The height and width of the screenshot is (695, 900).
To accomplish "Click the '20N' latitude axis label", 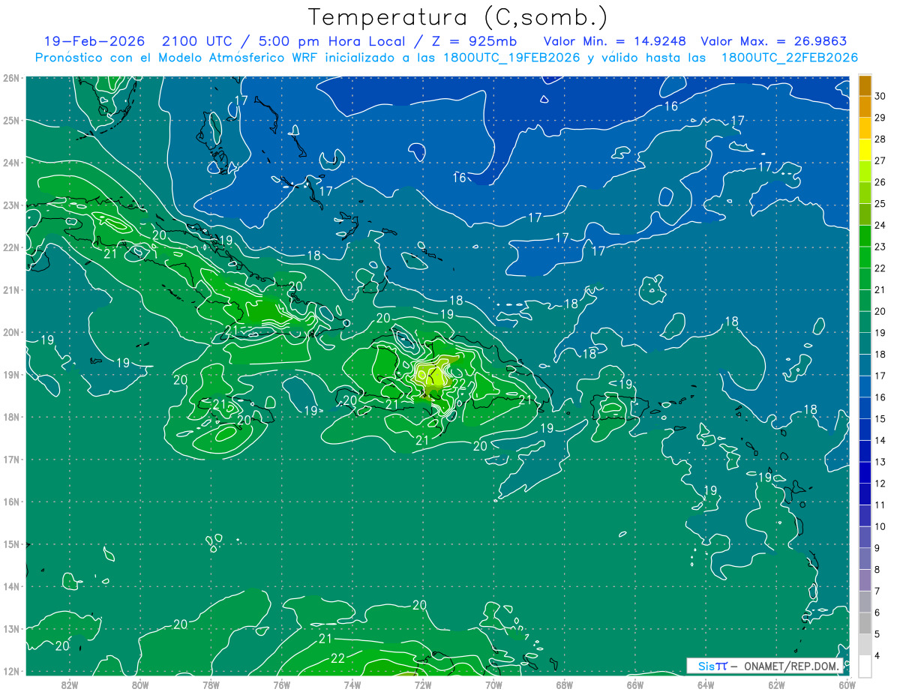I will (10, 331).
